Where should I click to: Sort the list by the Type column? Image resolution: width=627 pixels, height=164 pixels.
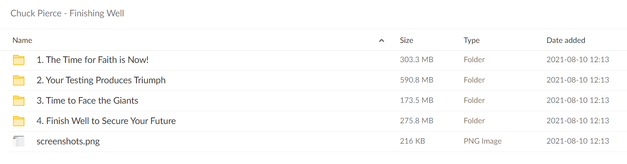click(472, 40)
